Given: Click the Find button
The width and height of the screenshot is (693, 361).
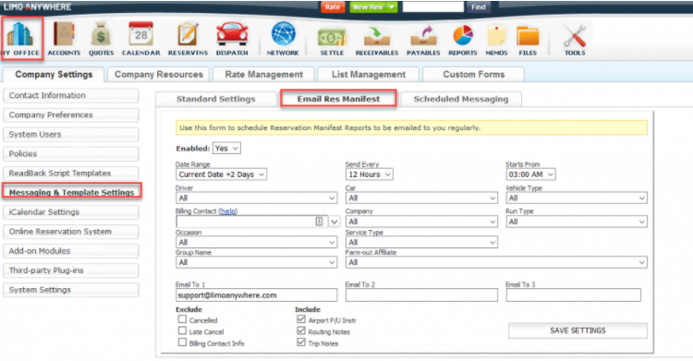Looking at the screenshot, I should tap(479, 7).
